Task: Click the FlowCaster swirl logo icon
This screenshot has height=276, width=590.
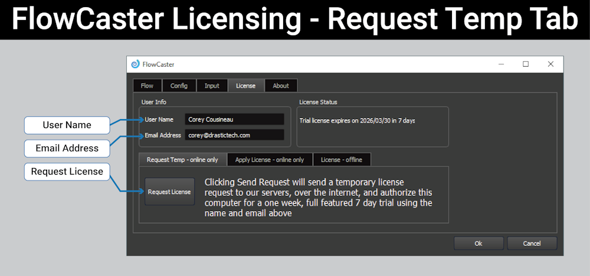Action: [135, 64]
